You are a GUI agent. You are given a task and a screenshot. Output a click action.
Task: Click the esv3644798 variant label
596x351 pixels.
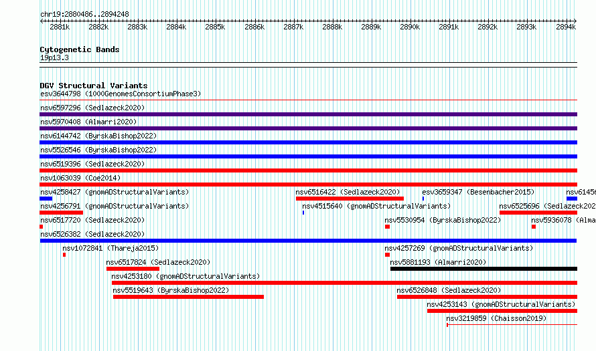tap(121, 94)
